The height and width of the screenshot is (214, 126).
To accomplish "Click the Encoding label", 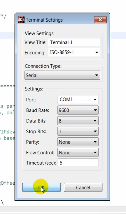I will [x=35, y=53].
